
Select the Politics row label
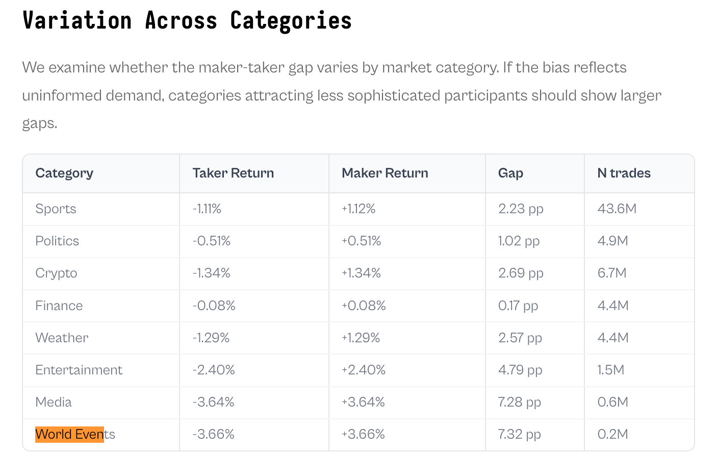(x=57, y=241)
